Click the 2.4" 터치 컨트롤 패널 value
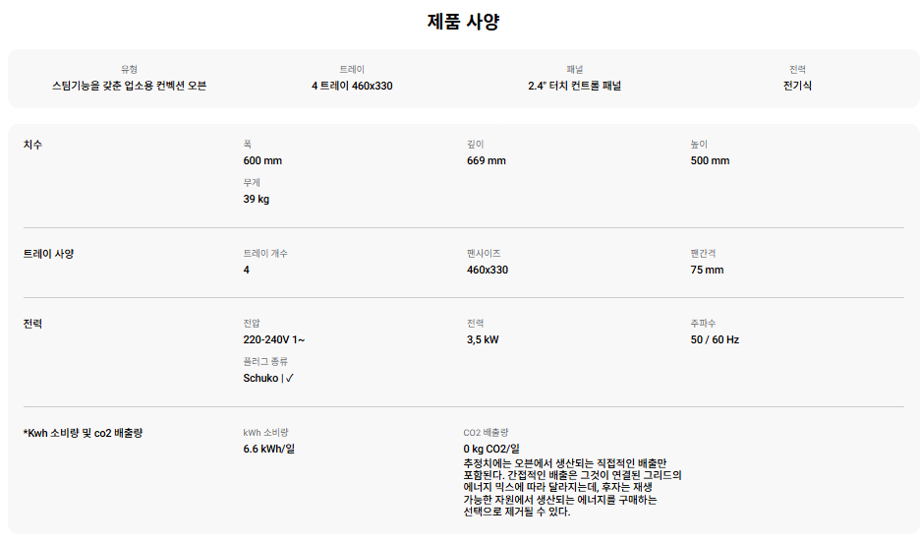The width and height of the screenshot is (920, 545). [x=574, y=86]
